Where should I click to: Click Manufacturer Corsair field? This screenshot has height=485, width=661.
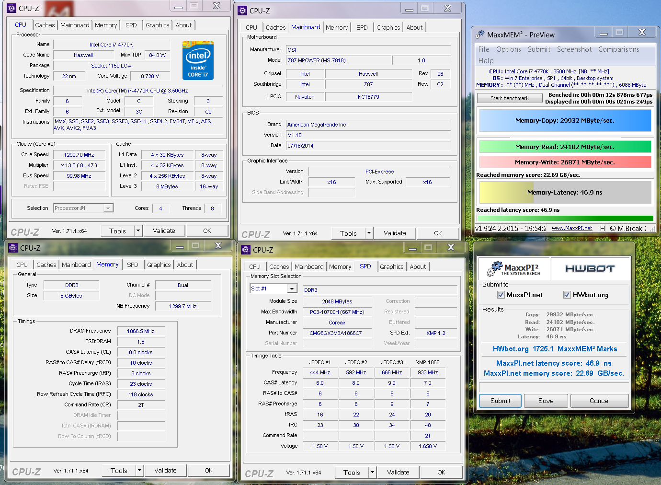coord(337,323)
